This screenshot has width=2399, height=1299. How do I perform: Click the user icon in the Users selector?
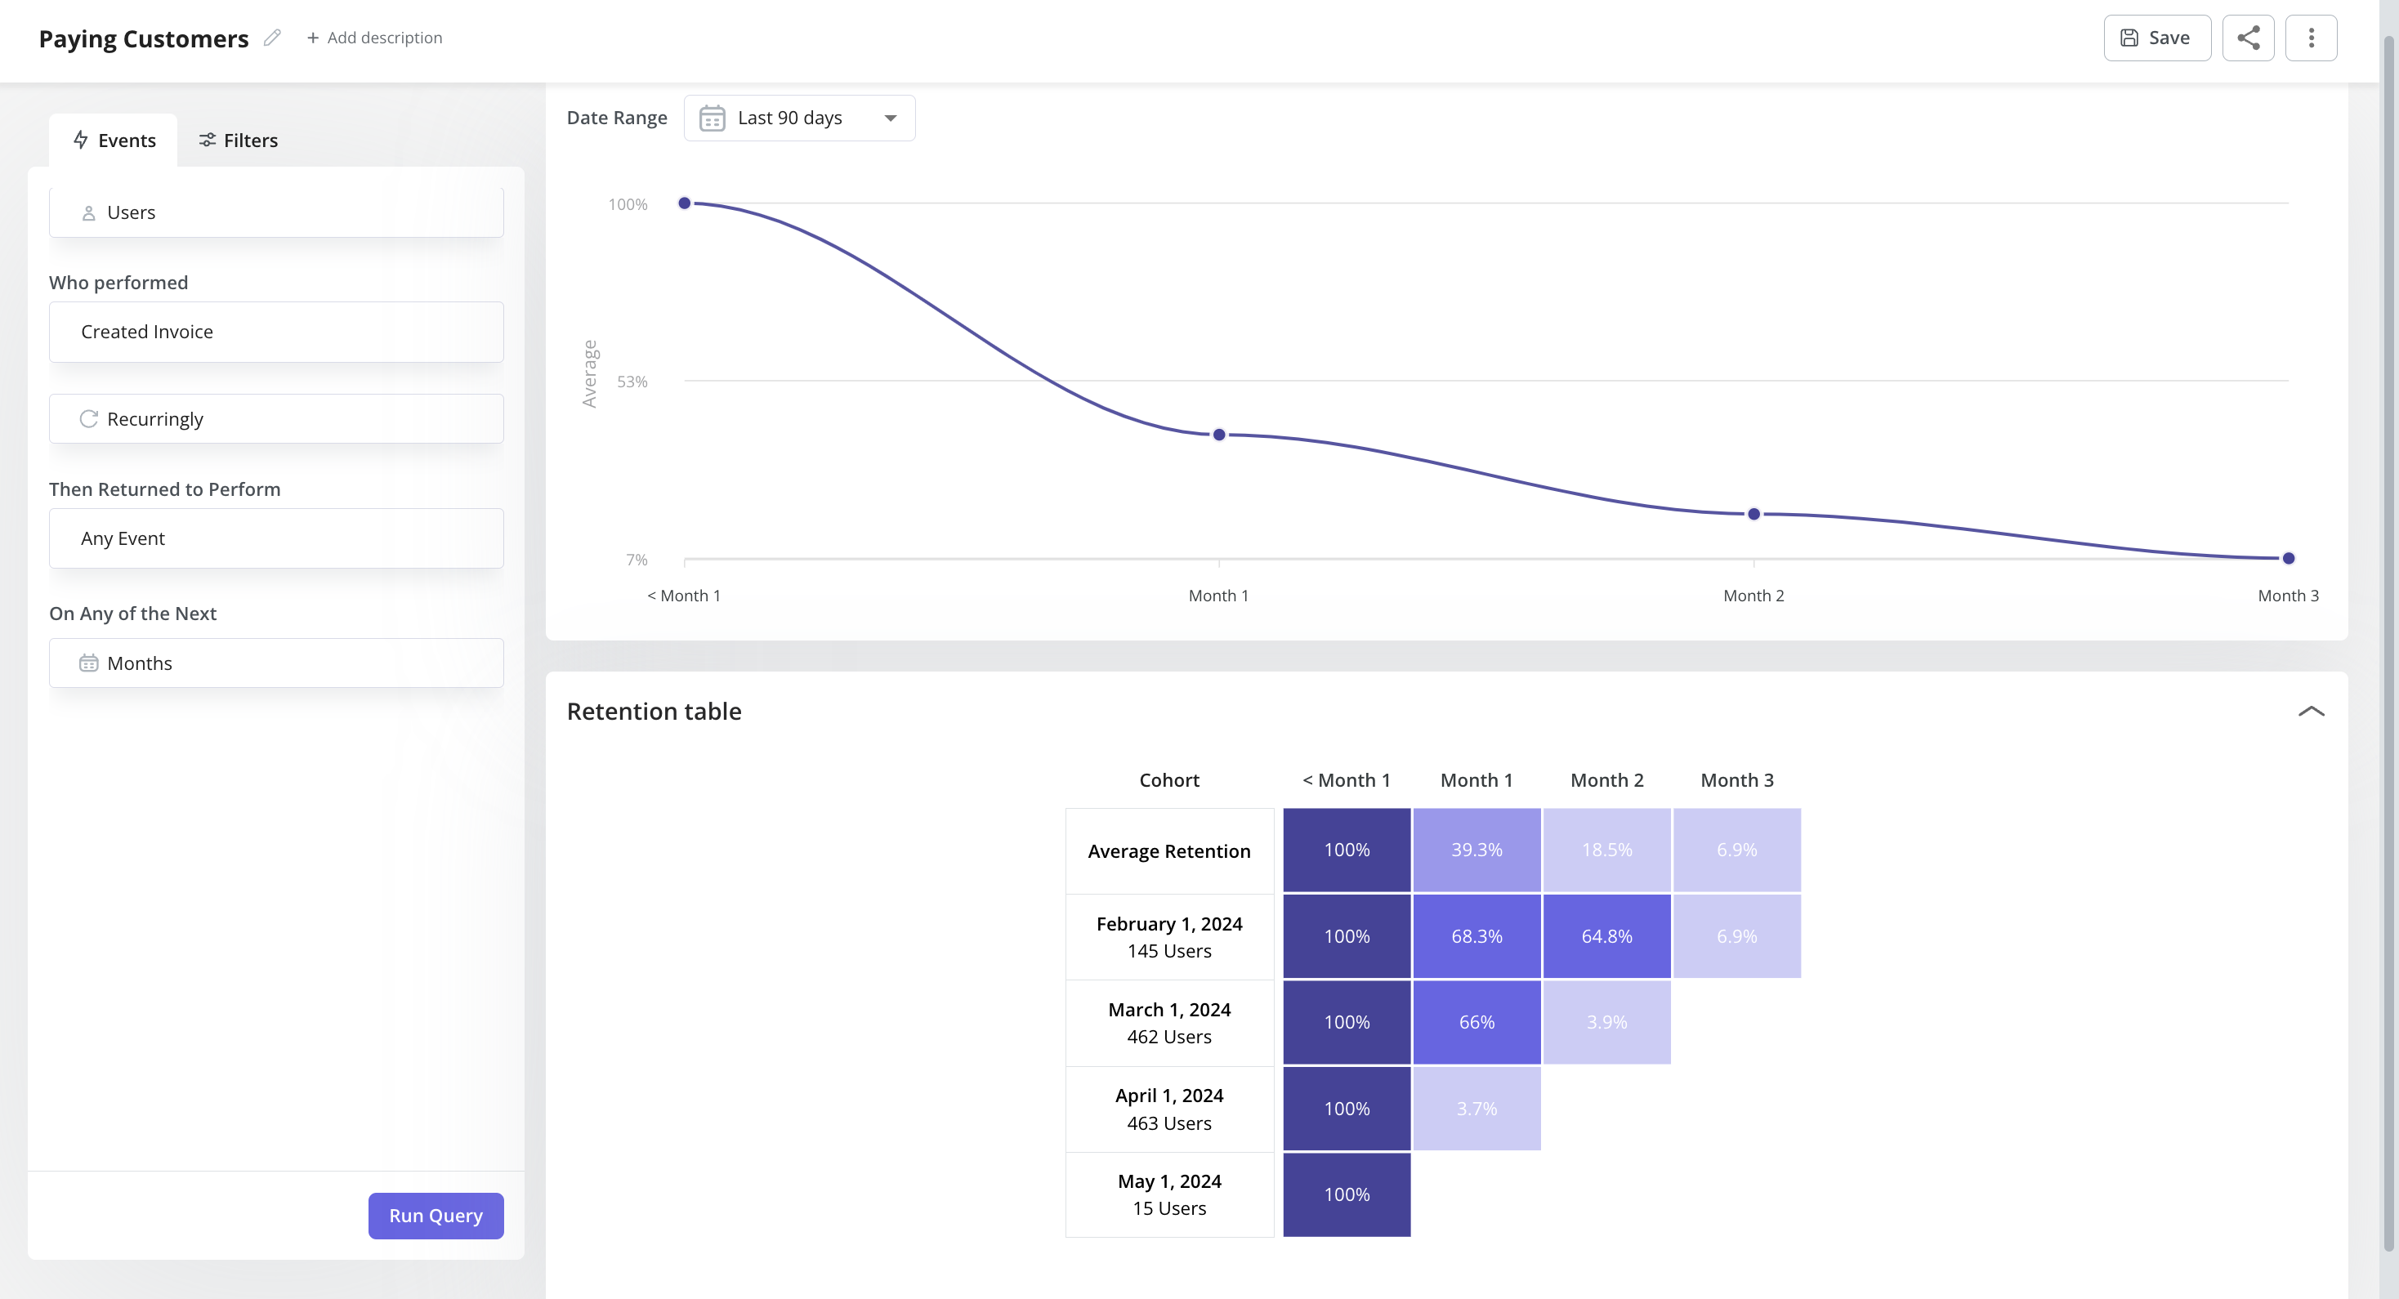[88, 212]
